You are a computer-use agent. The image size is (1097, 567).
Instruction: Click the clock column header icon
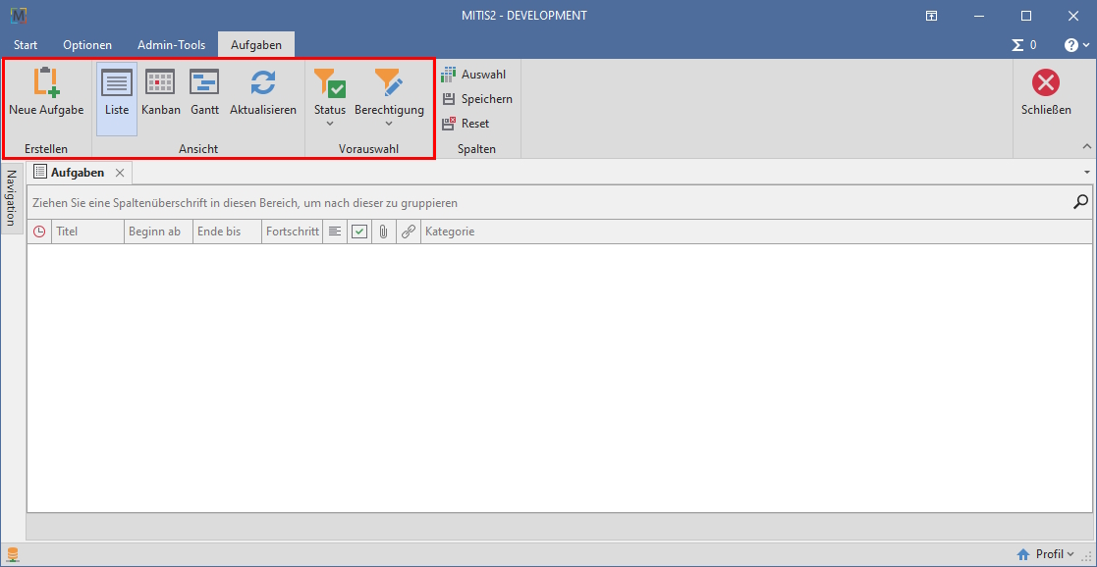click(39, 232)
